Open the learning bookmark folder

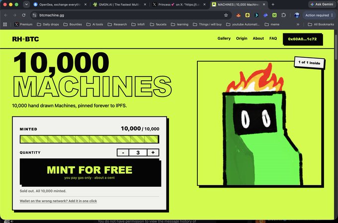(x=179, y=24)
